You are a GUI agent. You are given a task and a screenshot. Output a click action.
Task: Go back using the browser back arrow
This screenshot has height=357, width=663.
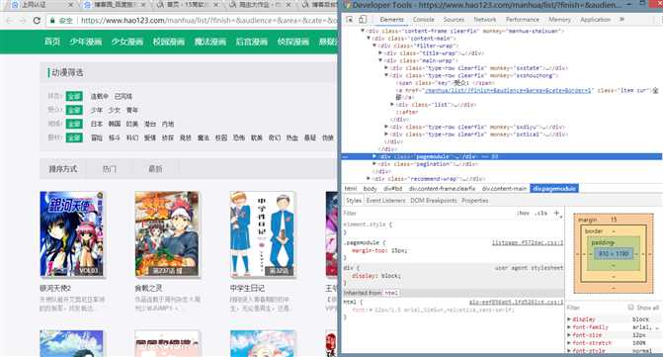pos(9,21)
